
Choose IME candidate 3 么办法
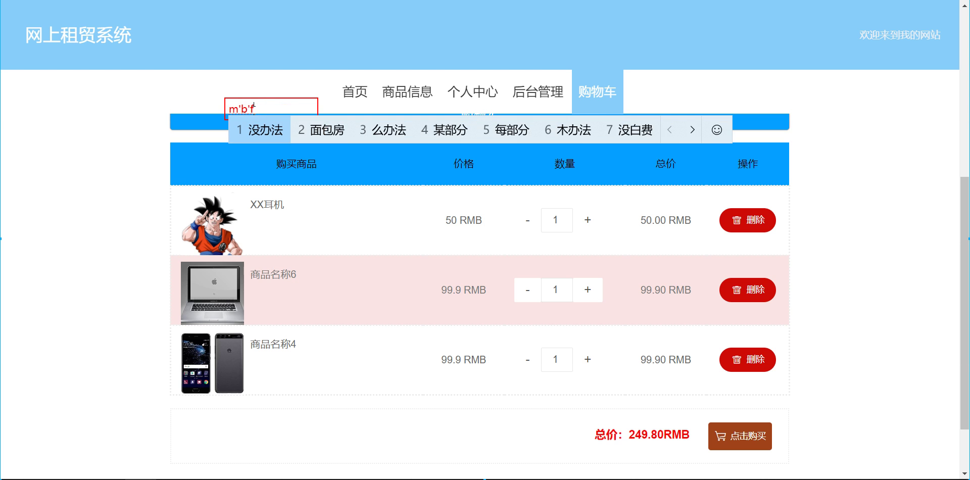pyautogui.click(x=382, y=130)
